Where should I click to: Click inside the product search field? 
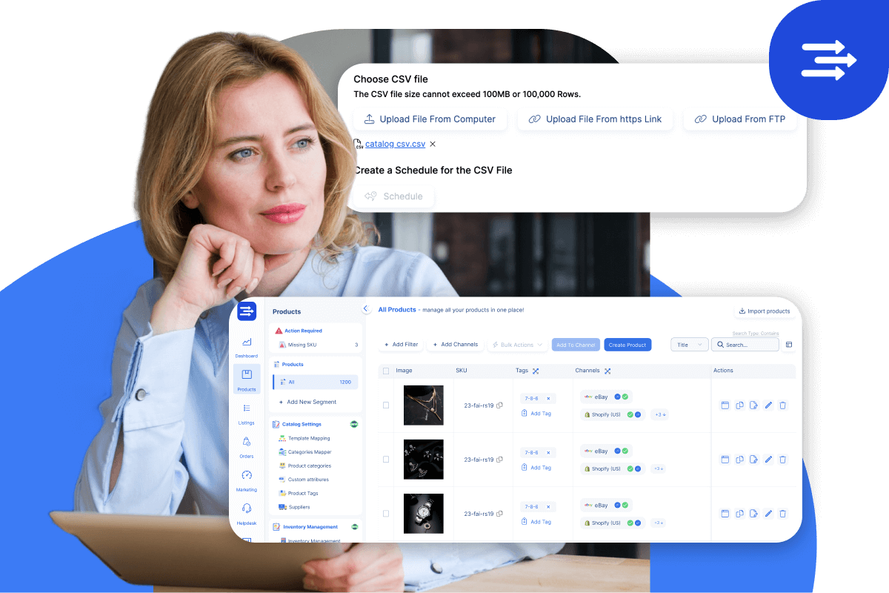[745, 344]
